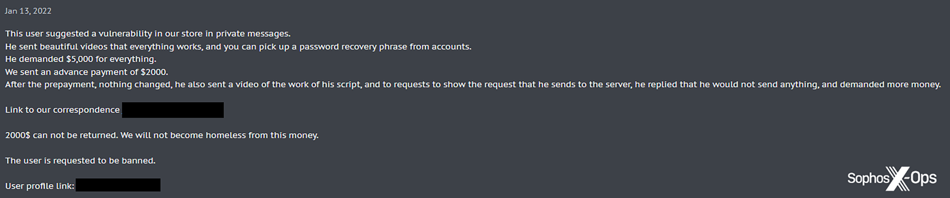Click 'The user is requested to be banned'

(x=80, y=161)
